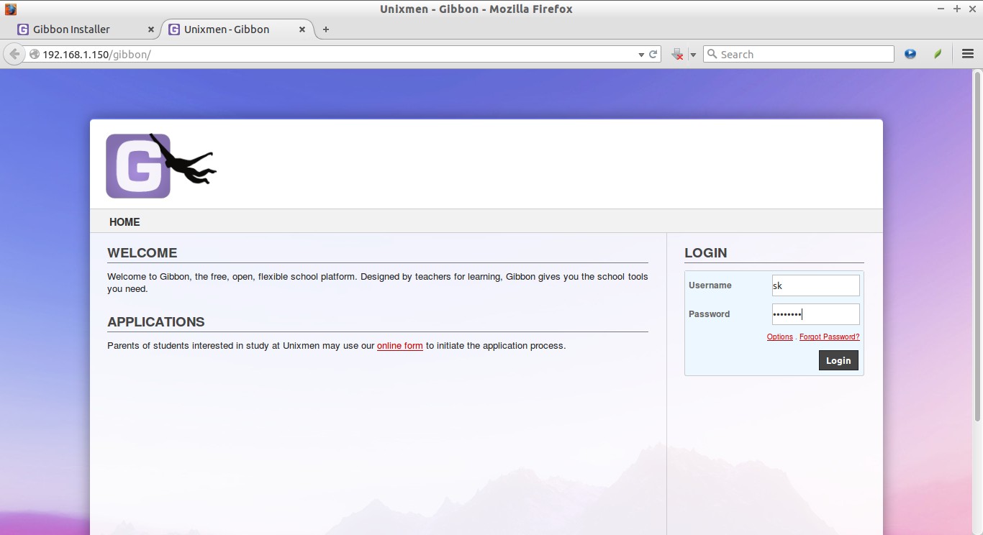
Task: Click the browser Search box
Action: coord(799,54)
